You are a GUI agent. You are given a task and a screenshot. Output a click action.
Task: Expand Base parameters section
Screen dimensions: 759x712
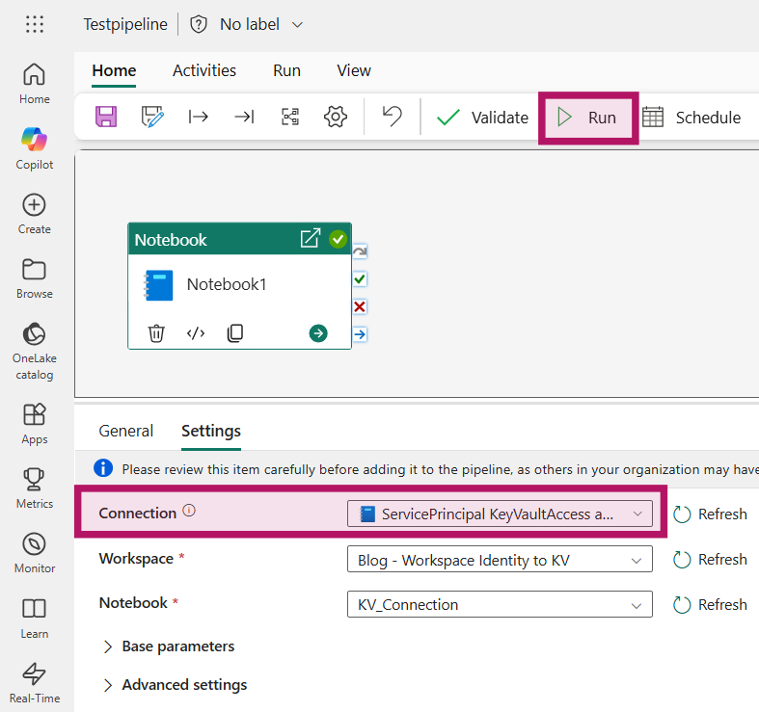(168, 646)
